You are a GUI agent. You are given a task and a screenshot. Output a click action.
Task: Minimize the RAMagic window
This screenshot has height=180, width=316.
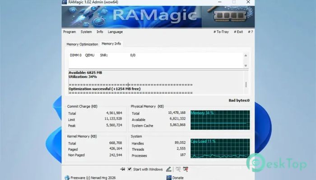(220, 2)
